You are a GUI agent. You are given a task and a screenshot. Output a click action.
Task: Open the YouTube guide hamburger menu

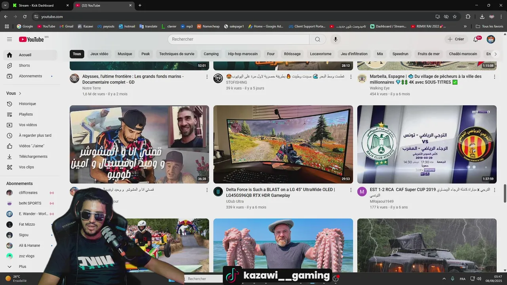pos(10,39)
